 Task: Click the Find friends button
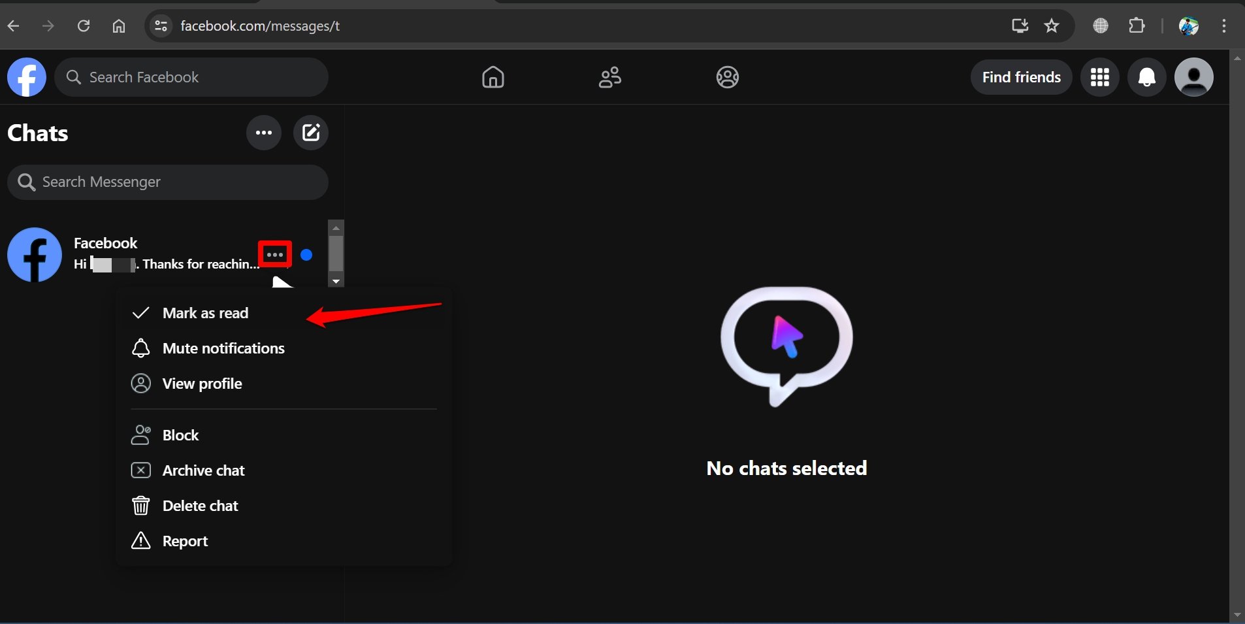1022,77
